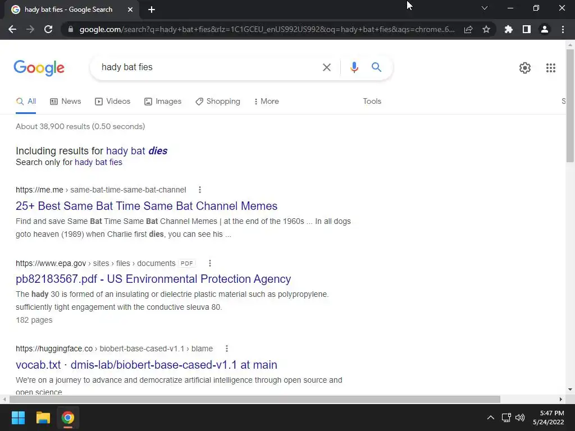
Task: Open the Chrome profile avatar
Action: [545, 29]
